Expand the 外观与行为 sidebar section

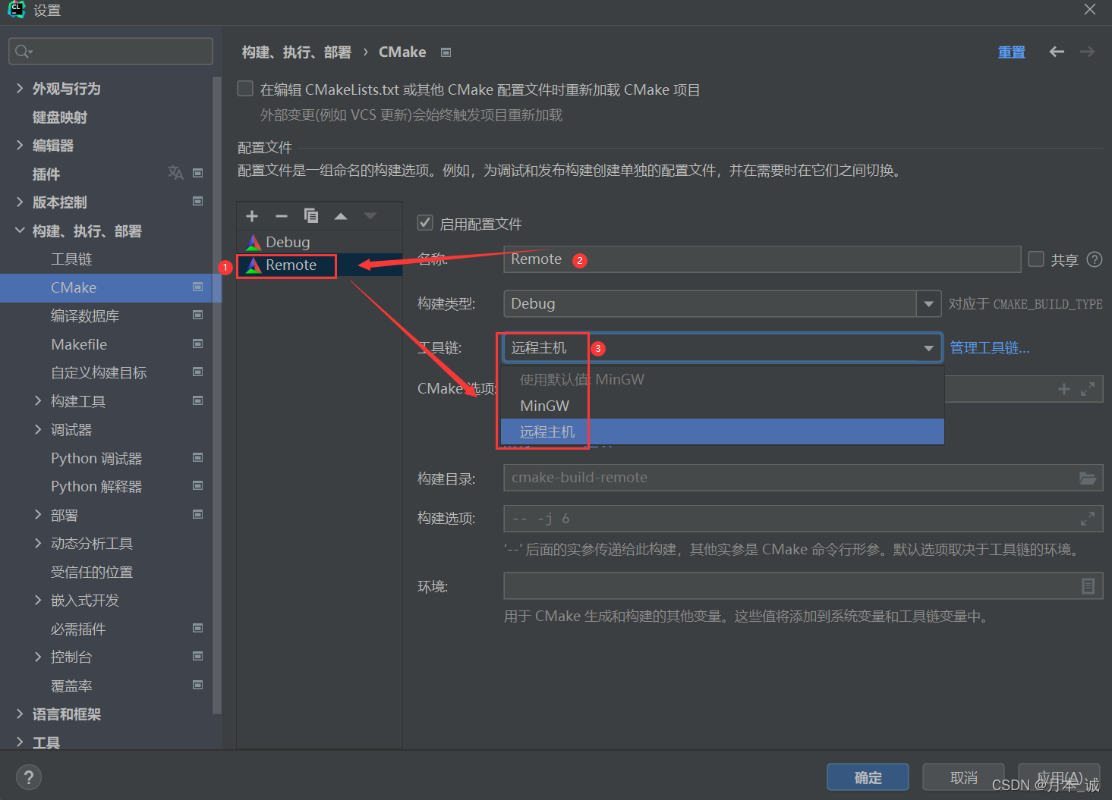[20, 88]
